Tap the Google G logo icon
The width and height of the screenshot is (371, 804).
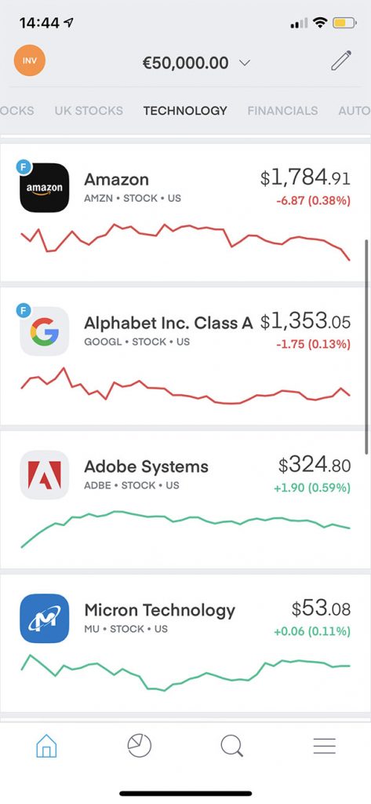coord(45,331)
